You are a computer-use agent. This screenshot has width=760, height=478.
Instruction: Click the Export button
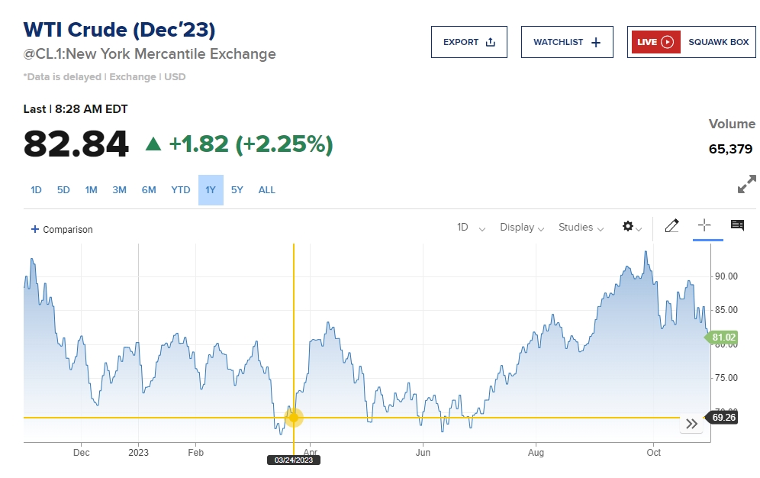click(469, 42)
